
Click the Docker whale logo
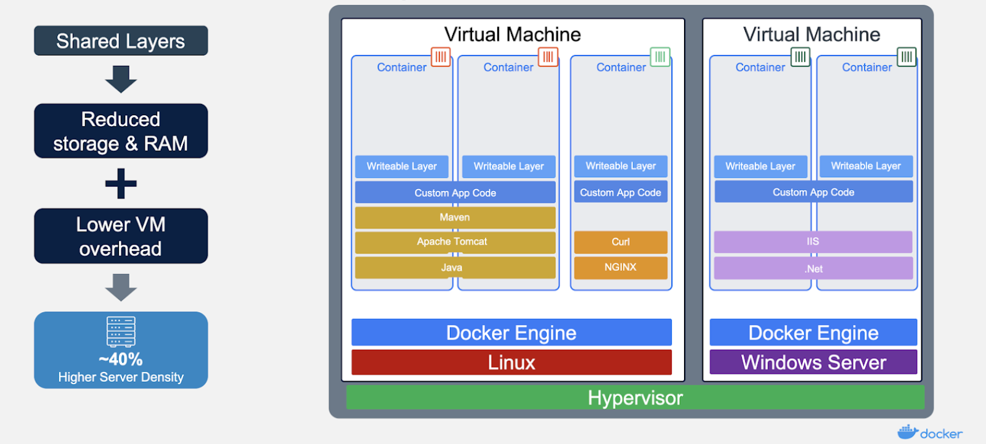[908, 432]
